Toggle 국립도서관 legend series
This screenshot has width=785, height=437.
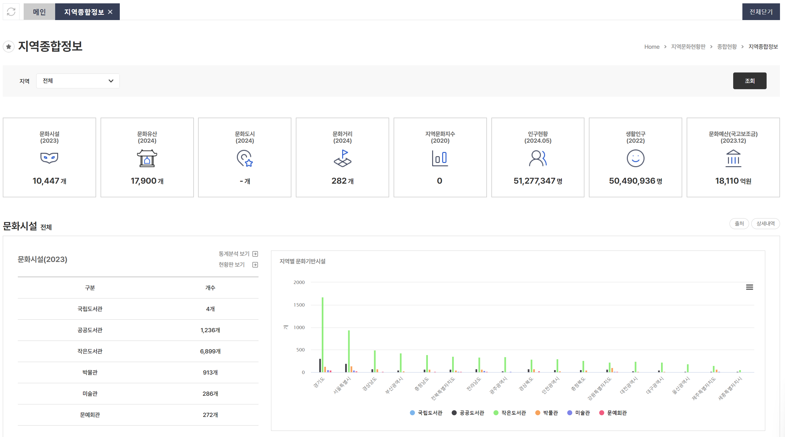(426, 412)
